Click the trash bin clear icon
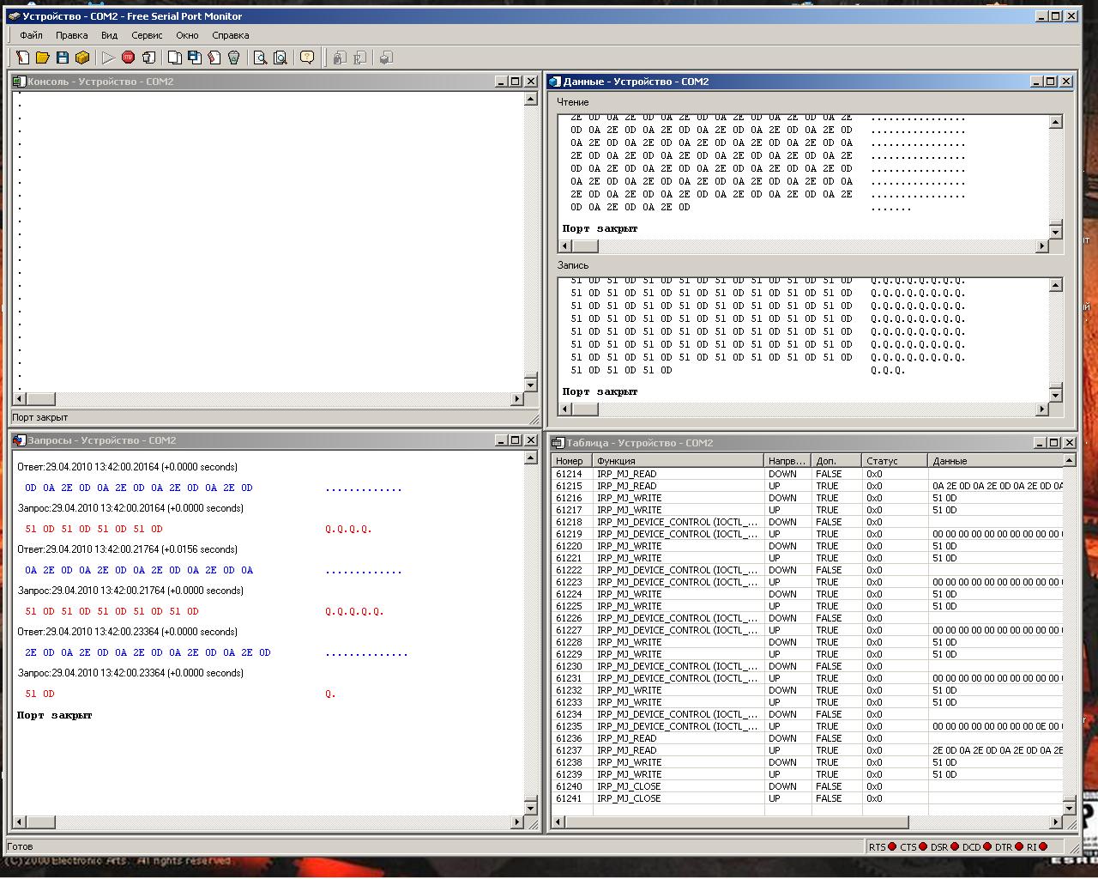Image resolution: width=1098 pixels, height=879 pixels. 234,58
